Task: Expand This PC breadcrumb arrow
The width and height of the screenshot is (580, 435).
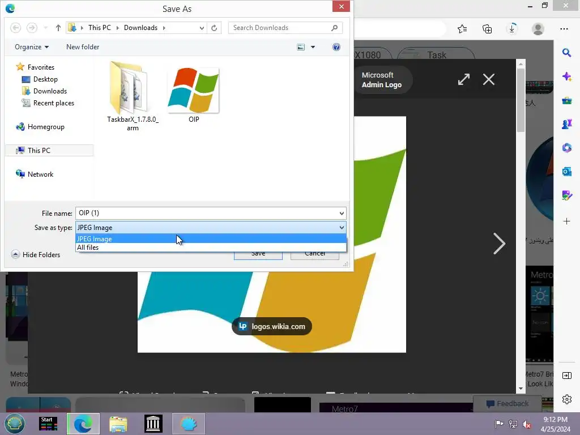Action: [118, 28]
